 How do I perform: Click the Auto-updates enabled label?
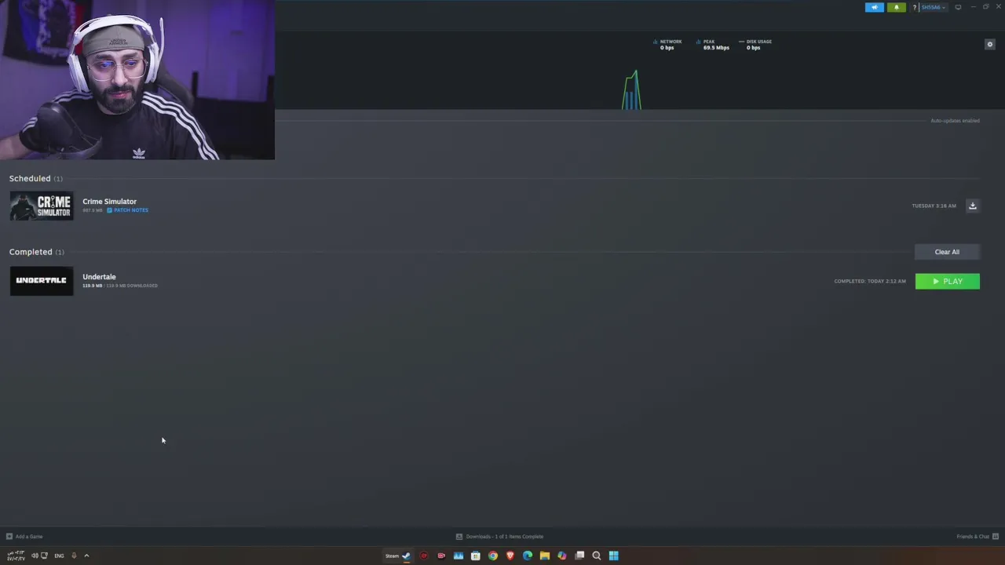click(955, 121)
